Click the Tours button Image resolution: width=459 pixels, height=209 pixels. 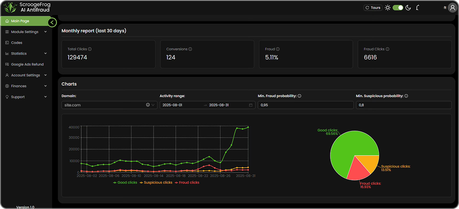tap(373, 8)
